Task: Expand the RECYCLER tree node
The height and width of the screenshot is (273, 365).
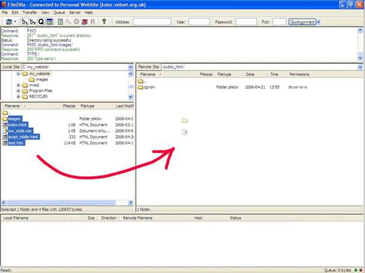Action: 18,97
